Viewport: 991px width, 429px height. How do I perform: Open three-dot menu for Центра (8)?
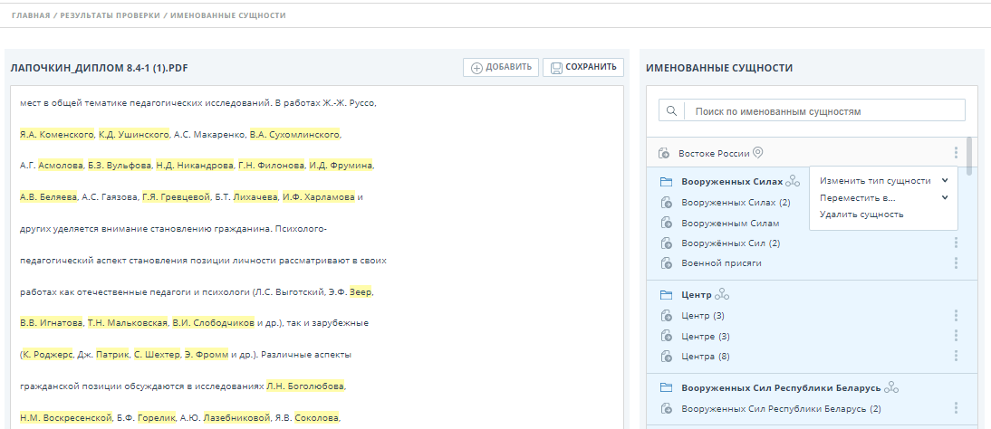[956, 356]
